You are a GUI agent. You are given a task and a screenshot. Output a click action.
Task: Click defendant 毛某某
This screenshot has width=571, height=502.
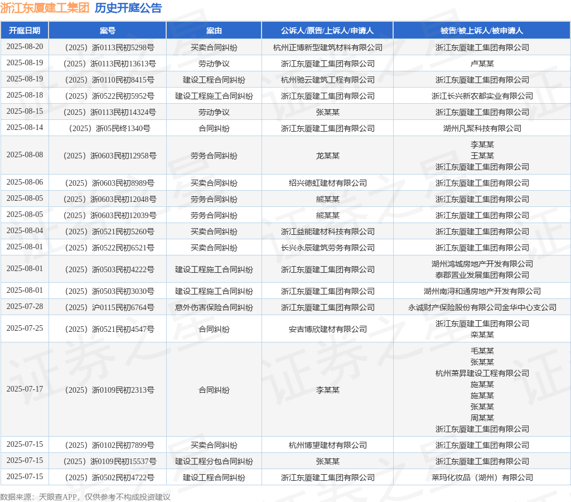tap(482, 351)
